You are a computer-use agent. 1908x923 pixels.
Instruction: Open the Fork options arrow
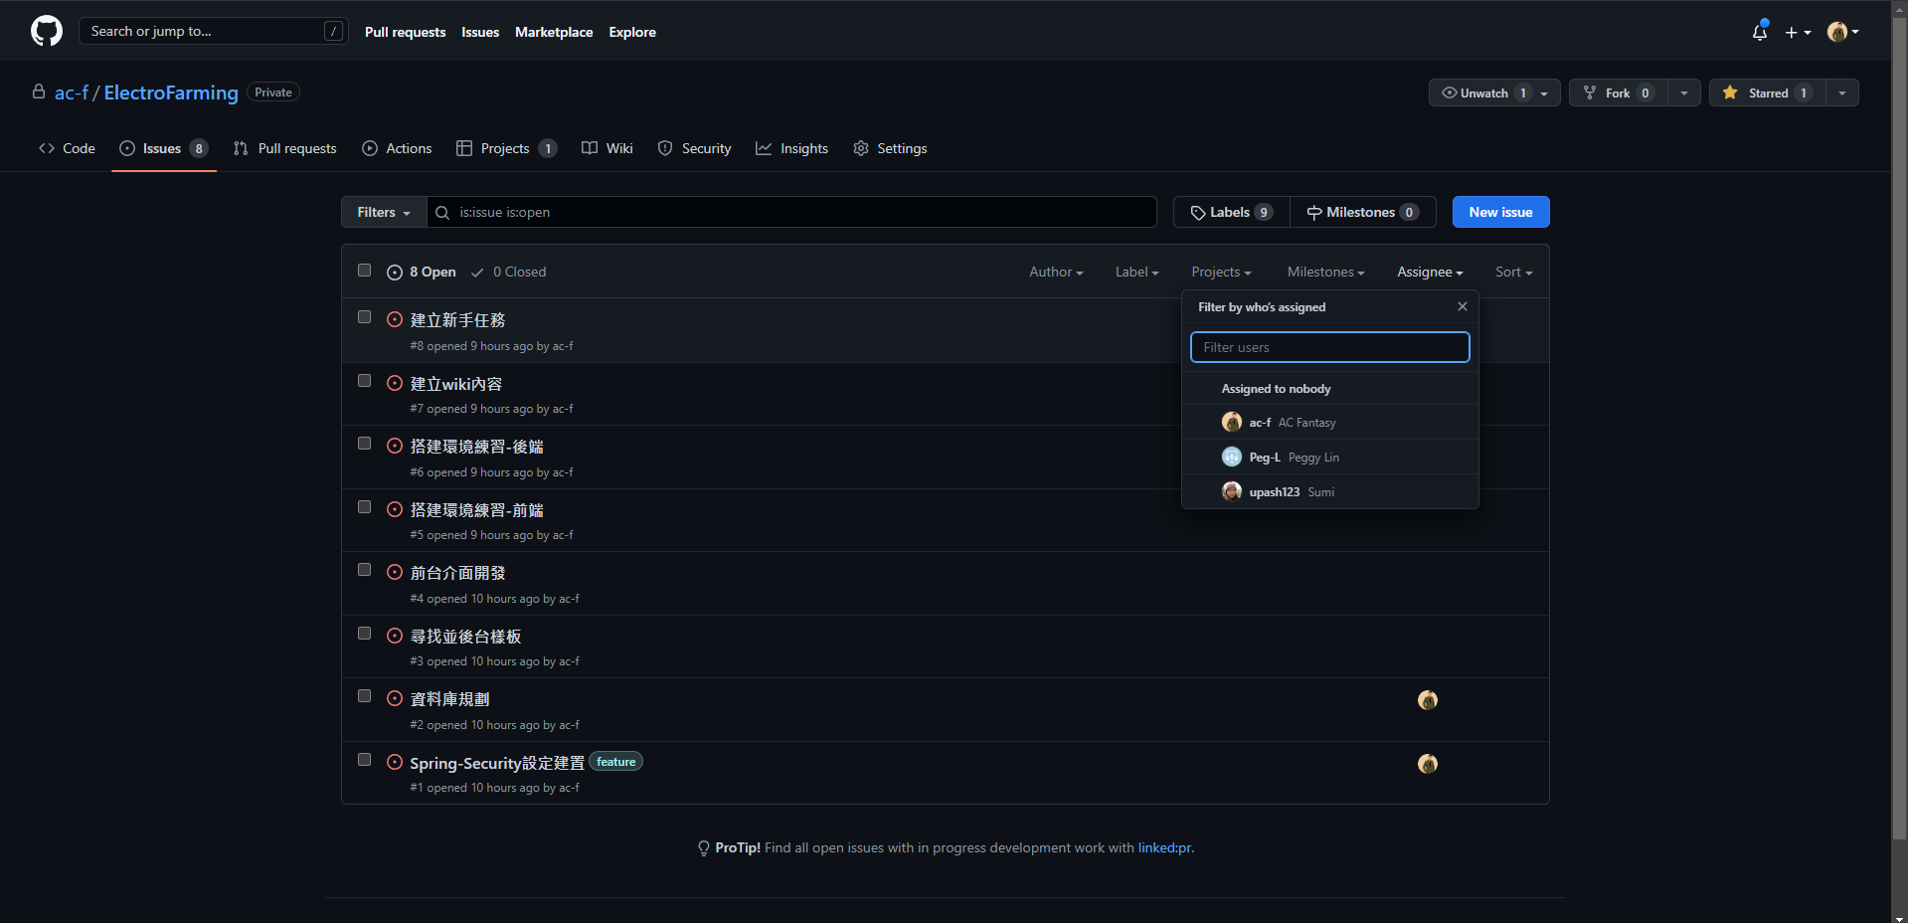(1684, 92)
